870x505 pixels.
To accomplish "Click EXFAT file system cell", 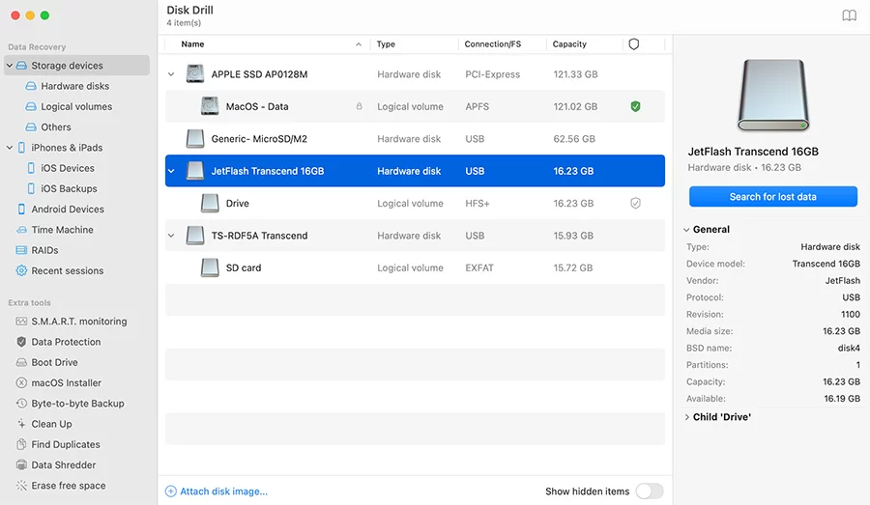I will (479, 267).
